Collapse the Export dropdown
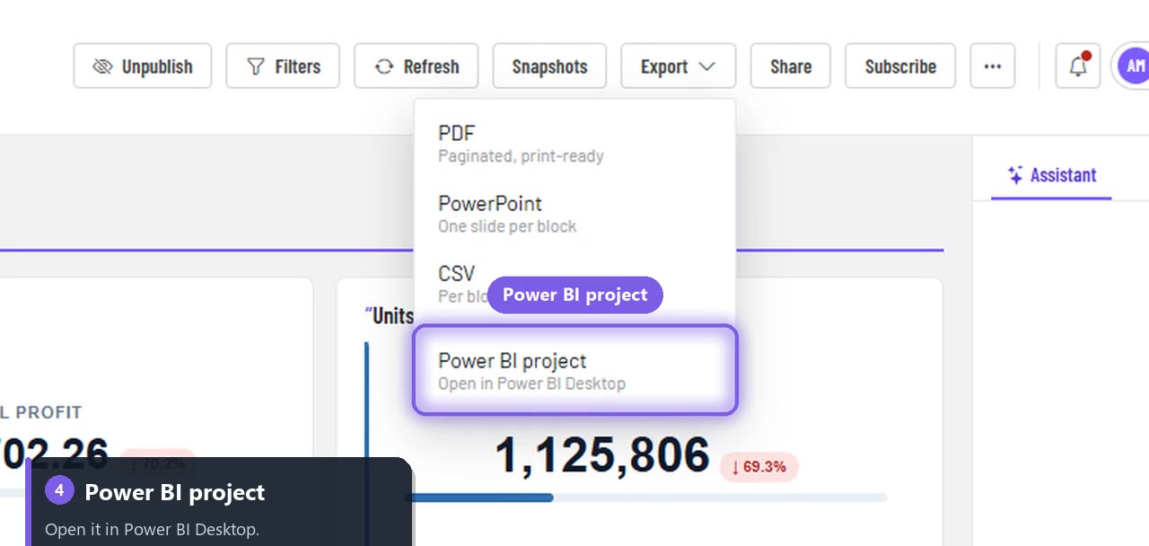1149x546 pixels. [679, 66]
